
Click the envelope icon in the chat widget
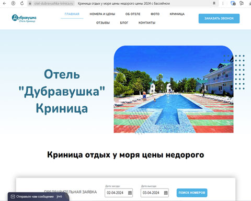pyautogui.click(x=13, y=197)
